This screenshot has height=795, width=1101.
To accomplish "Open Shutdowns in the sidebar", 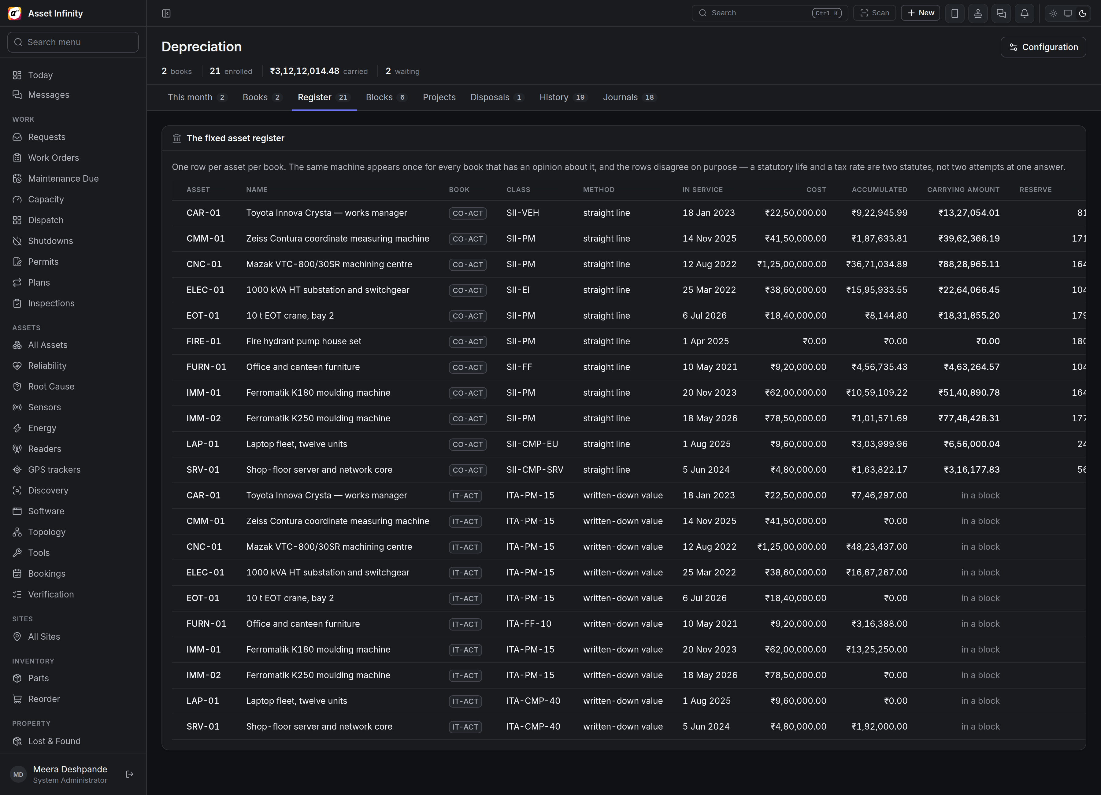I will click(x=73, y=241).
